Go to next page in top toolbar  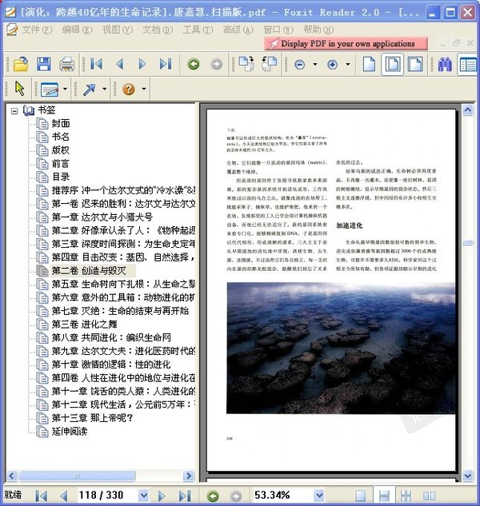(x=142, y=64)
